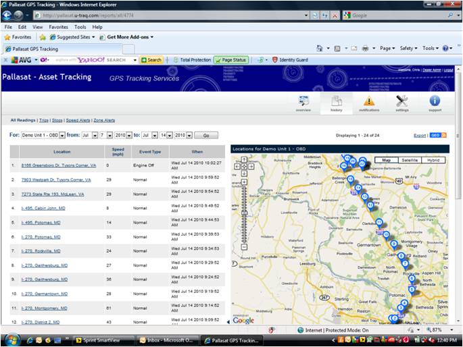Screen dimensions: 463x347
Task: Pan the map left with arrow control
Action: coord(237,167)
